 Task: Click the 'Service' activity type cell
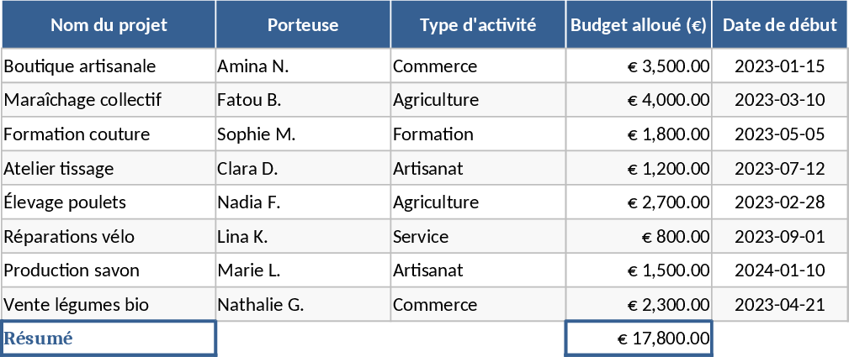pos(477,237)
